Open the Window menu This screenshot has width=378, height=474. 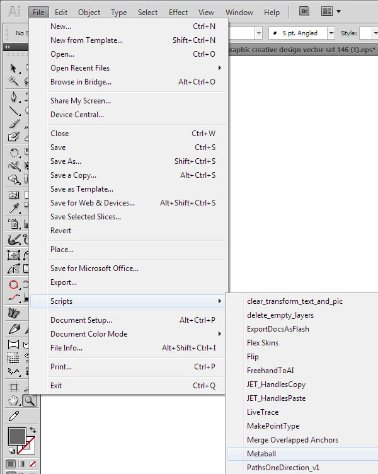239,13
